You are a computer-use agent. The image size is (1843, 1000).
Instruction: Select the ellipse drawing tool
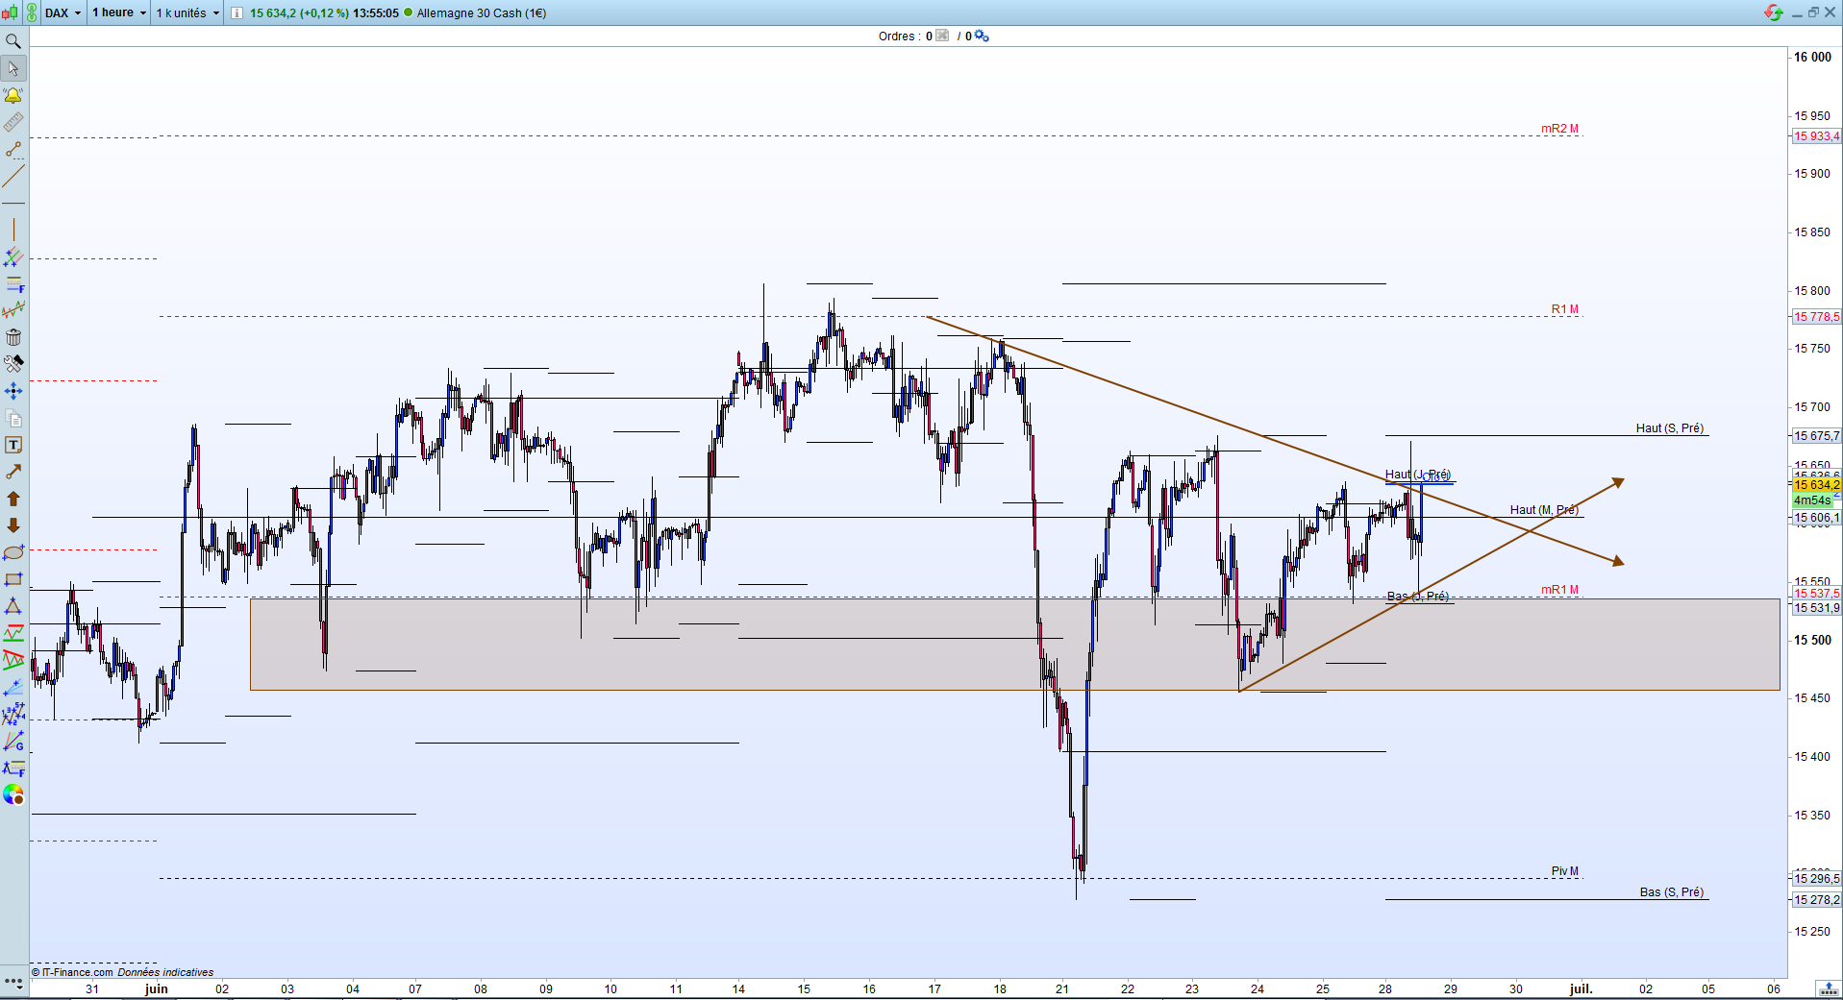point(13,552)
